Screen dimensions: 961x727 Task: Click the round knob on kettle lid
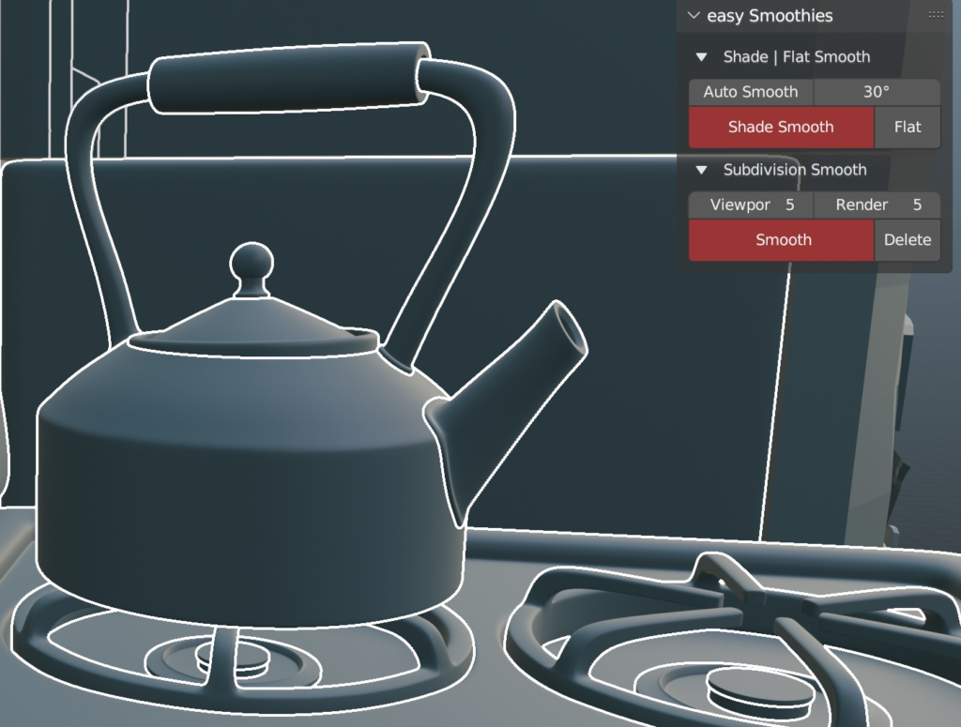tap(252, 264)
